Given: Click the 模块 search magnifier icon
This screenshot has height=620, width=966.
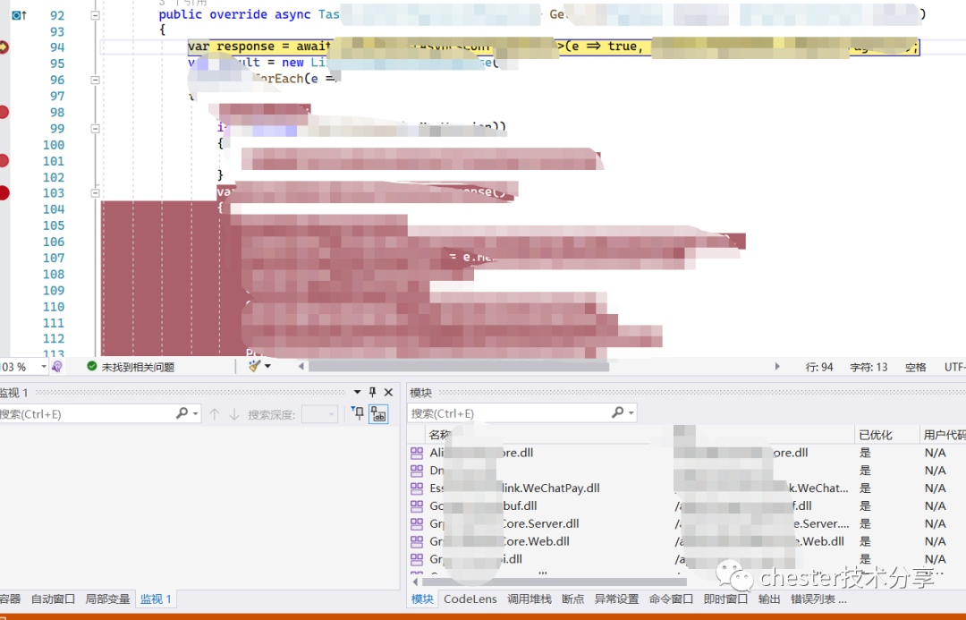Looking at the screenshot, I should pos(617,412).
